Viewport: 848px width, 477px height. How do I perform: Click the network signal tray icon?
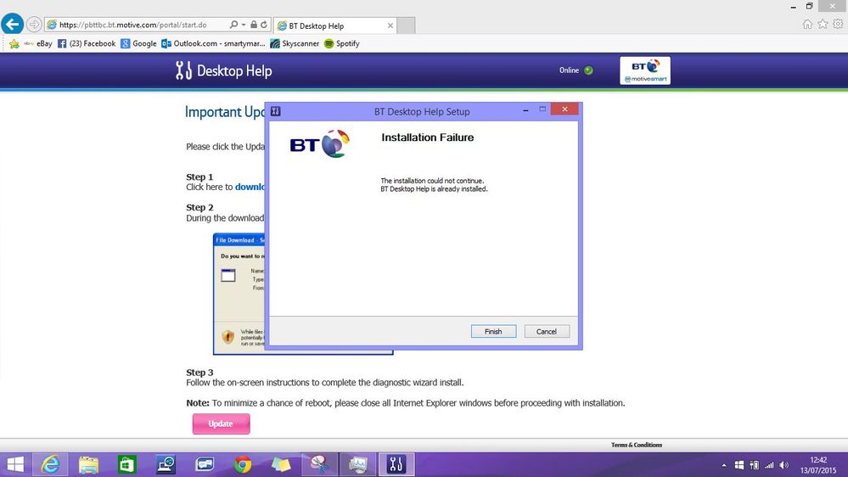(768, 465)
